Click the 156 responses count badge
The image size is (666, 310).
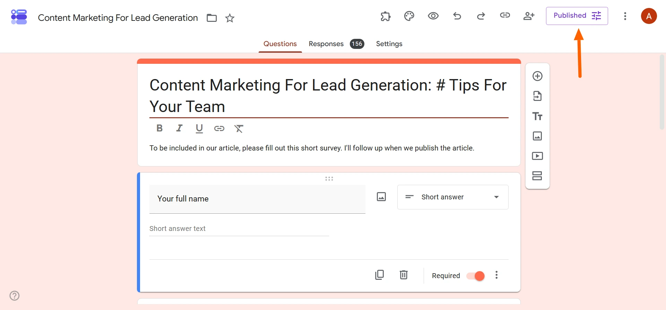357,44
